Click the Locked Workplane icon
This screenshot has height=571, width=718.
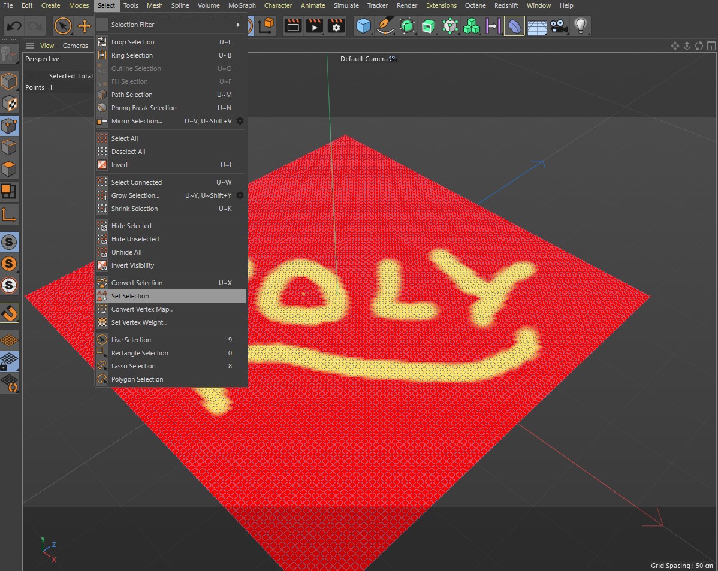(x=9, y=361)
